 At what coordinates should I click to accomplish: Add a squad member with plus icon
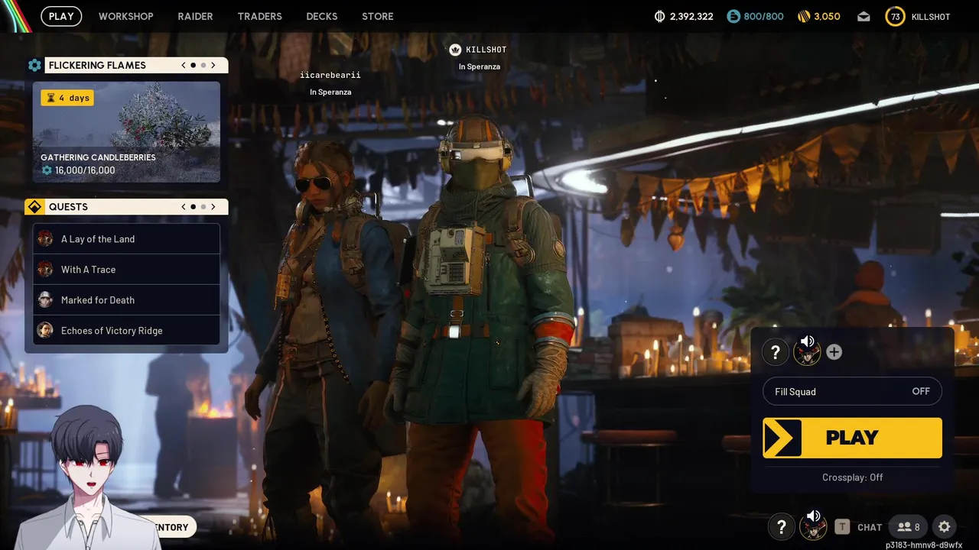coord(834,352)
